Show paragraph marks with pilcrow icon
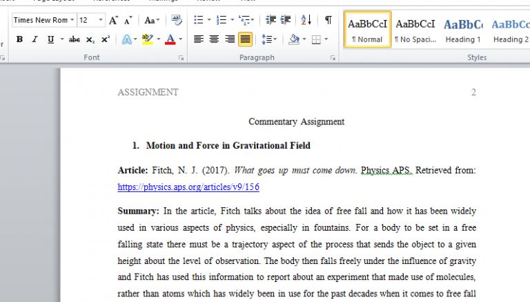The image size is (530, 302). coord(328,21)
